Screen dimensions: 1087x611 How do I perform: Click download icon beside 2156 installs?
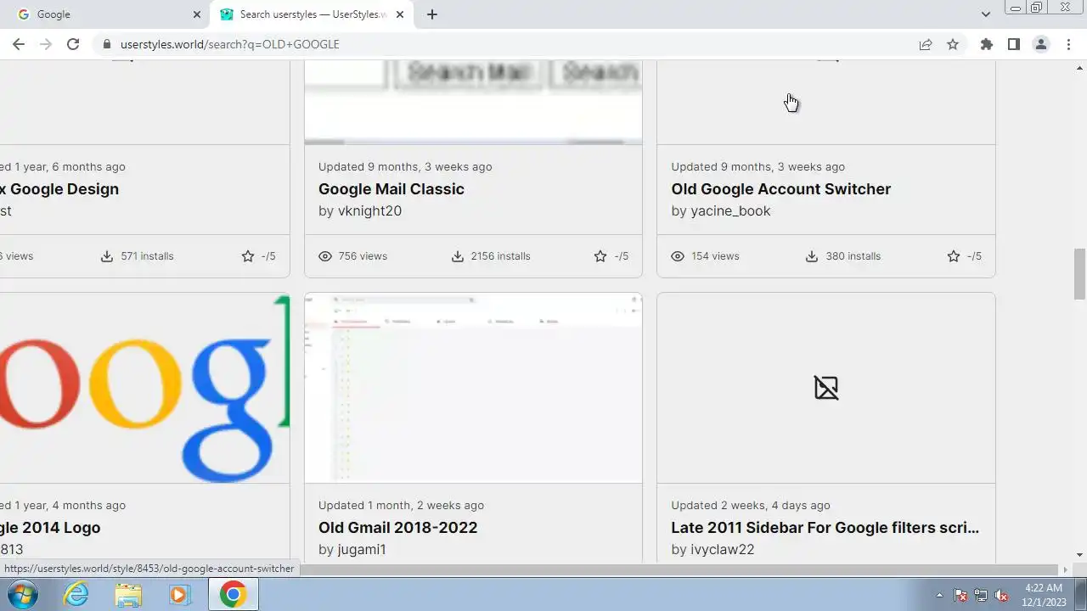click(457, 255)
